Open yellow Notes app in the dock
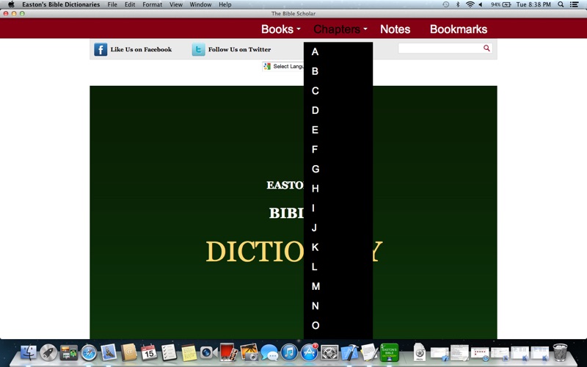 click(x=189, y=353)
